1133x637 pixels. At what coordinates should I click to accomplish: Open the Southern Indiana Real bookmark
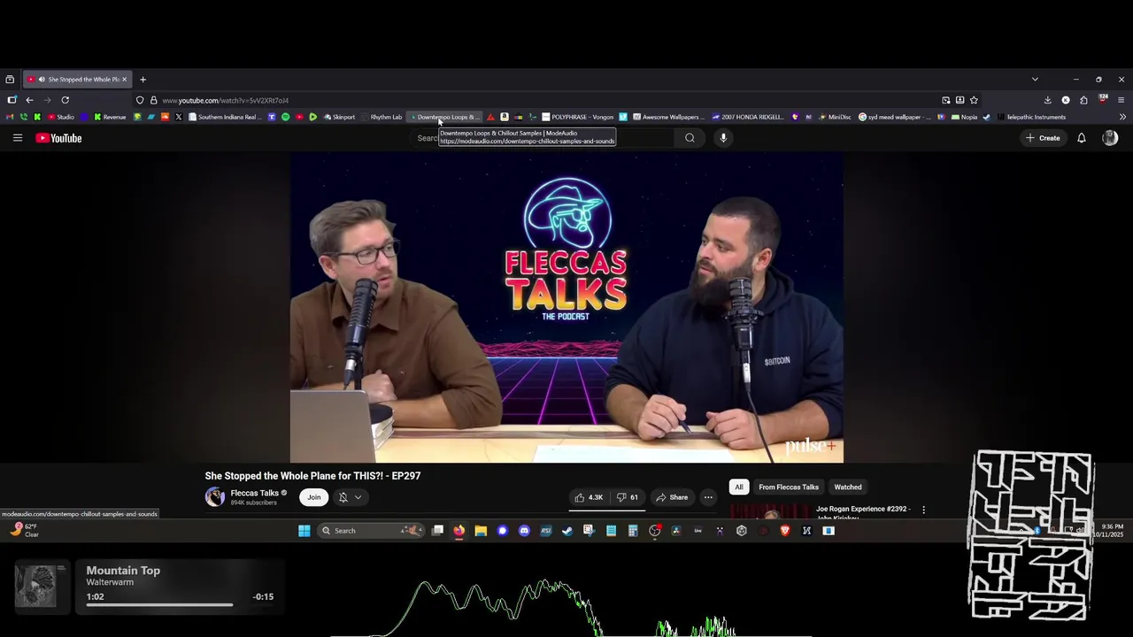coord(225,117)
